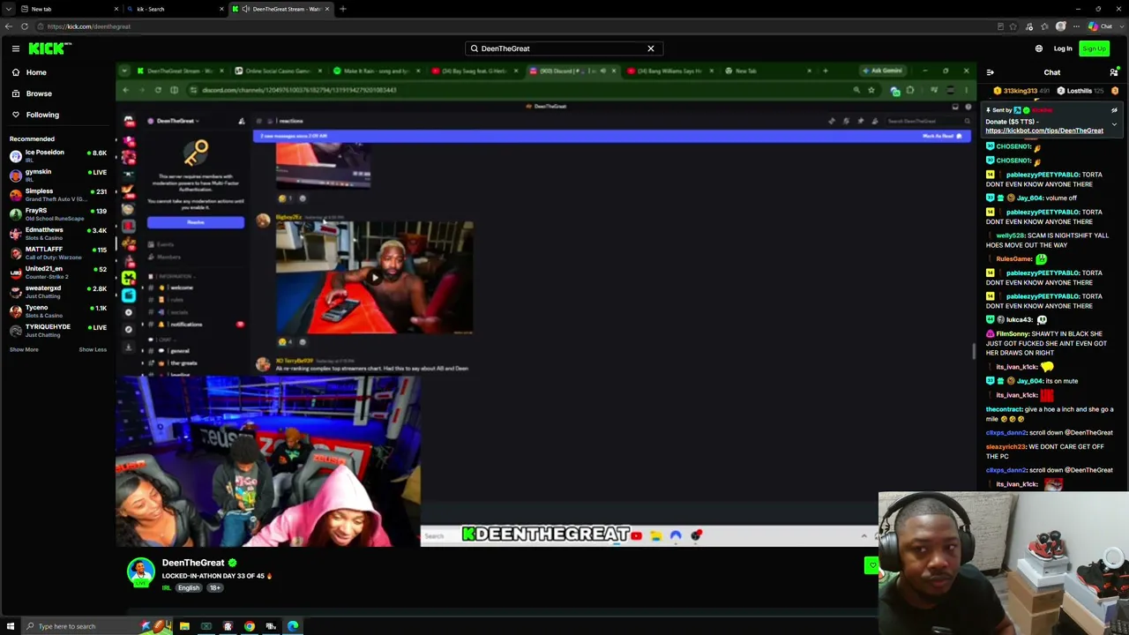Open the language globe selector

click(x=1039, y=49)
